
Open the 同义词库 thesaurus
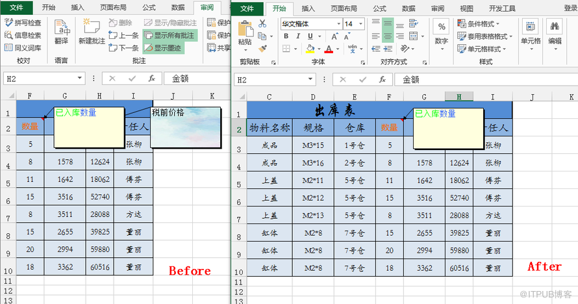(23, 47)
